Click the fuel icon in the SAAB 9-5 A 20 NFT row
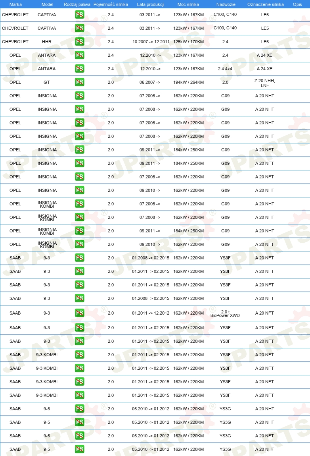Image resolution: width=310 pixels, height=456 pixels. coord(80,436)
